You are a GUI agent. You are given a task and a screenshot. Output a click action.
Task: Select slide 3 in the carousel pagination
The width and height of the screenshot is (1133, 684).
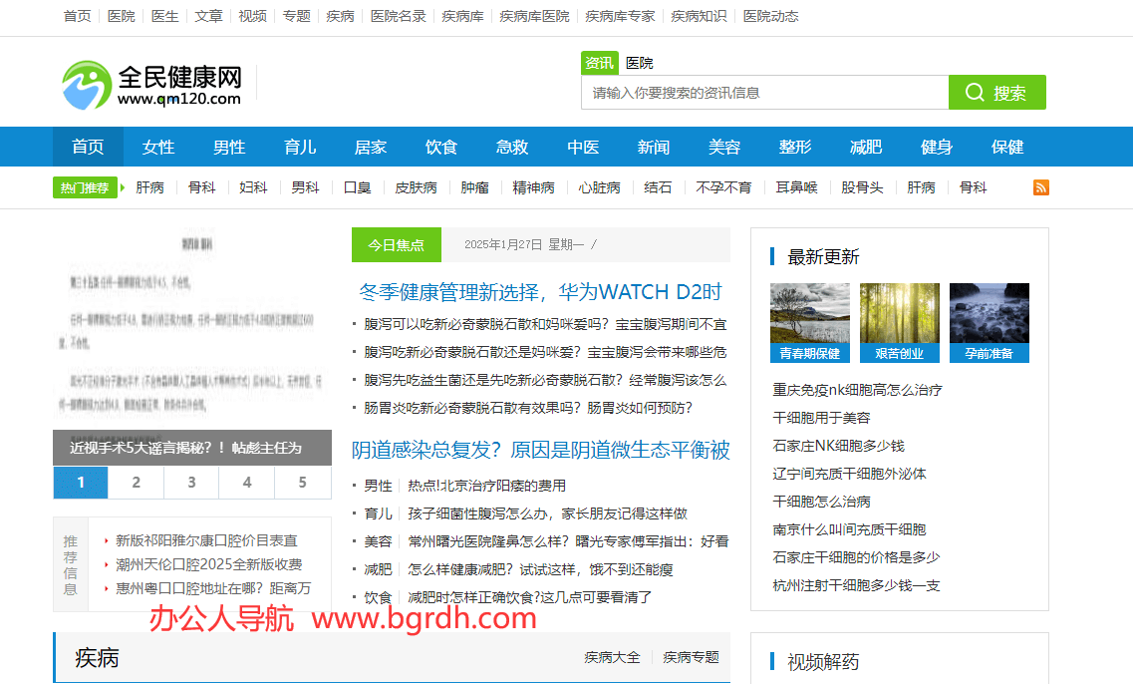pyautogui.click(x=190, y=482)
